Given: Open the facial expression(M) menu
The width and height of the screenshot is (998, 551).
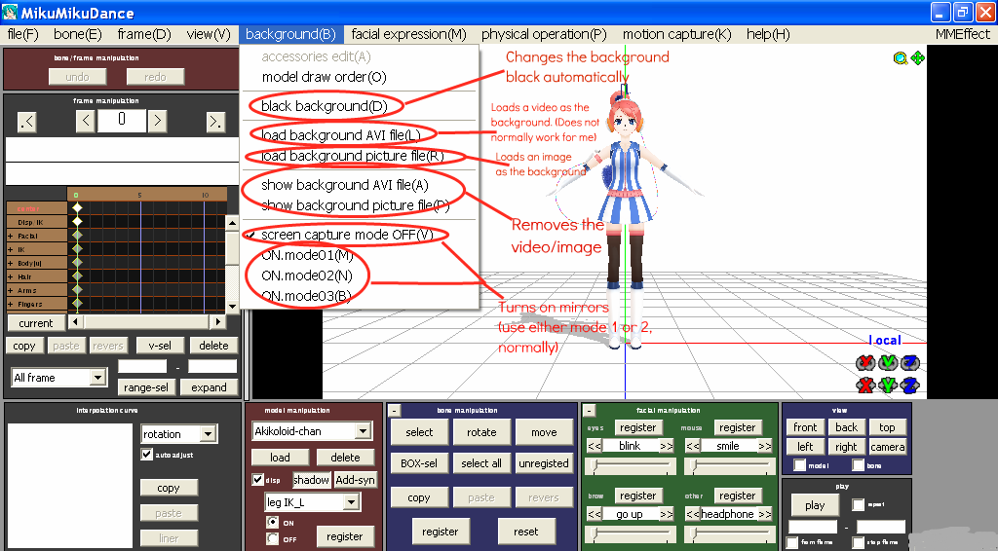Looking at the screenshot, I should point(408,34).
